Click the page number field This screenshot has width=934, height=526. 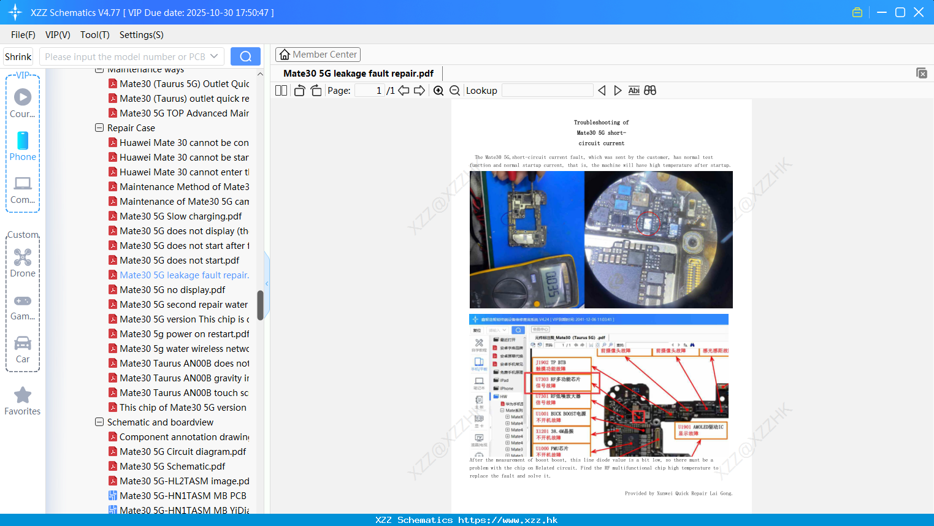pos(370,90)
